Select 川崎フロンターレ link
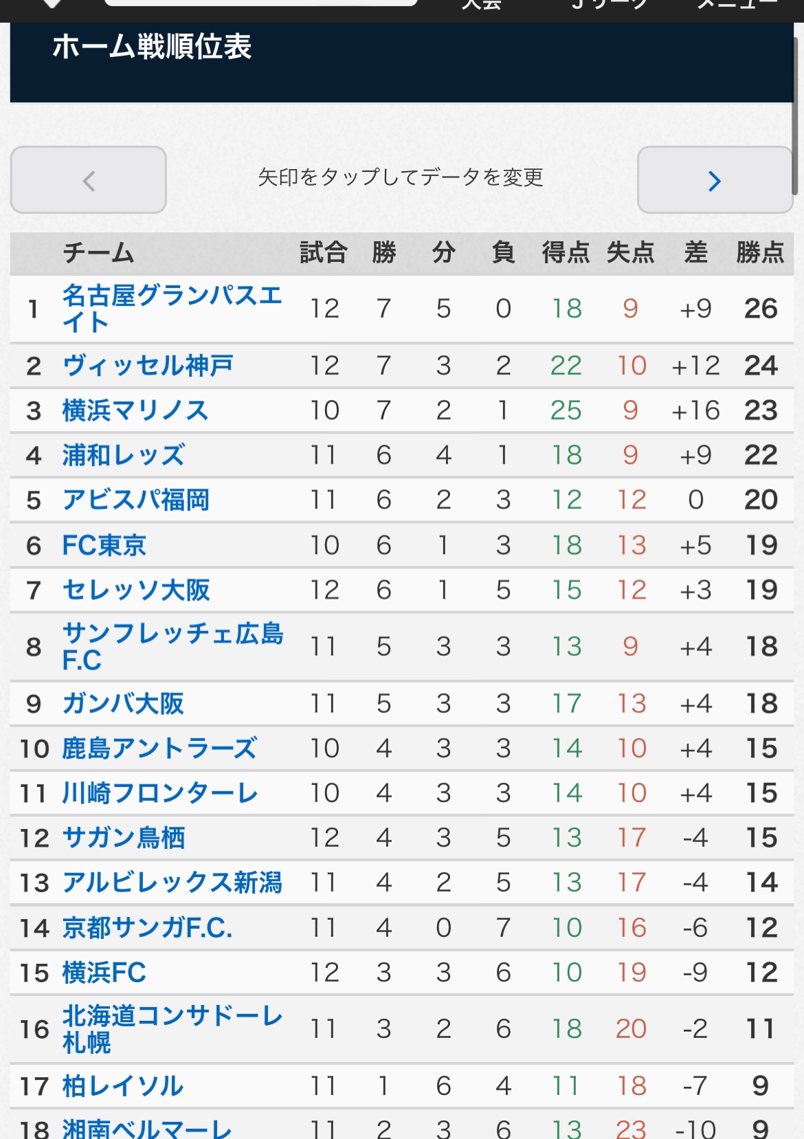 [x=160, y=793]
